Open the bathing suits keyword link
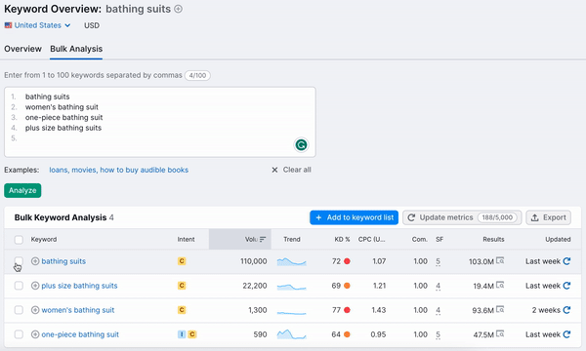The height and width of the screenshot is (351, 586). (x=63, y=261)
